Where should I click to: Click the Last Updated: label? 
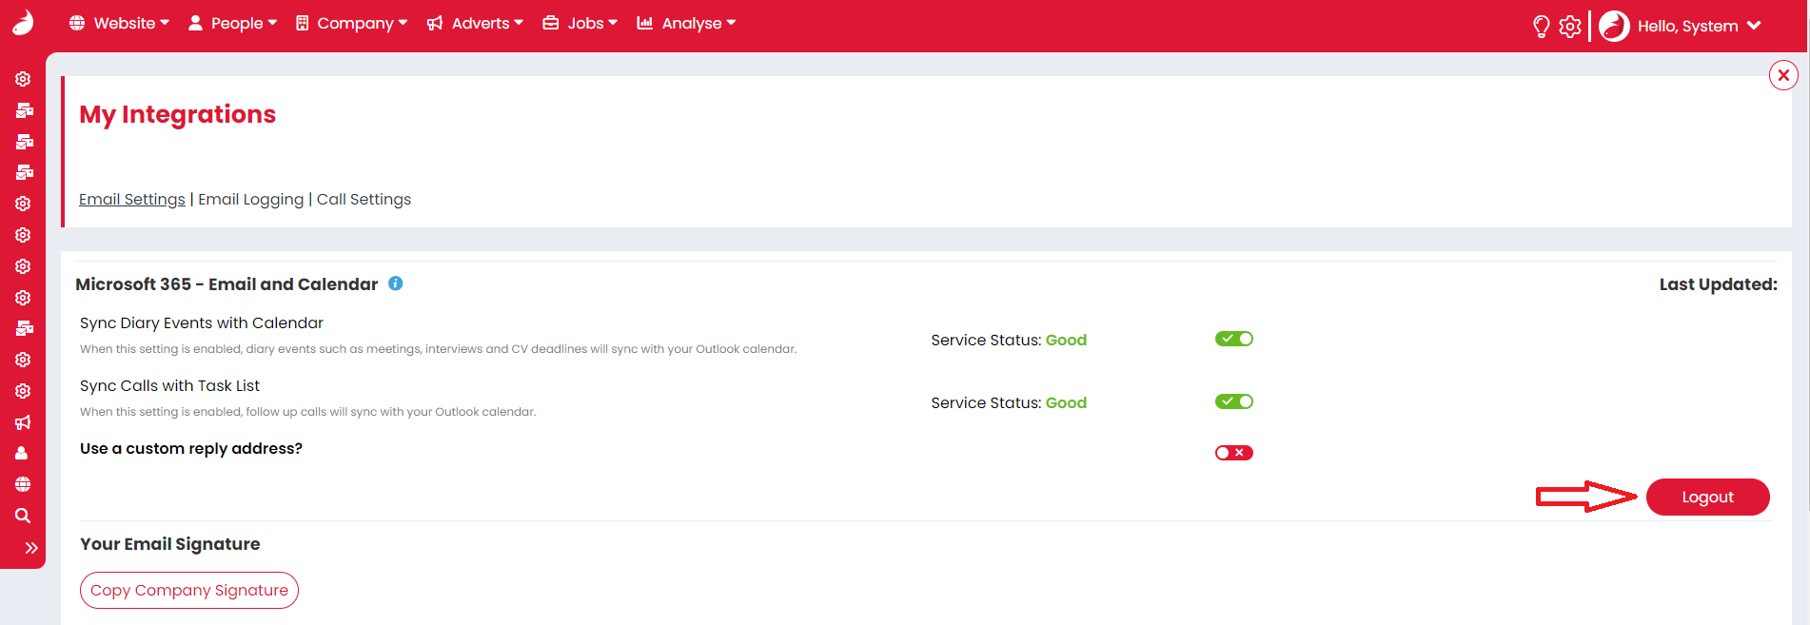pyautogui.click(x=1718, y=283)
